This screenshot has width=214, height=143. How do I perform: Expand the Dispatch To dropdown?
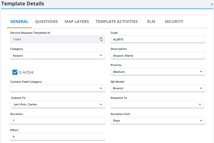pyautogui.click(x=200, y=104)
